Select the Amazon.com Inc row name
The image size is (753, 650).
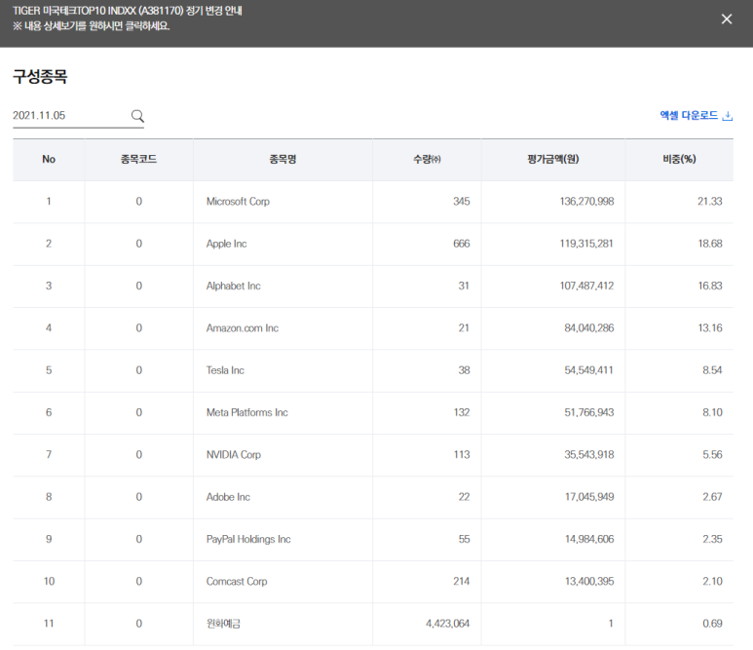[242, 328]
